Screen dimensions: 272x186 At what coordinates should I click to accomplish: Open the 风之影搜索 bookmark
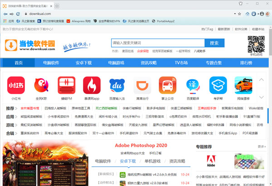(x=26, y=21)
